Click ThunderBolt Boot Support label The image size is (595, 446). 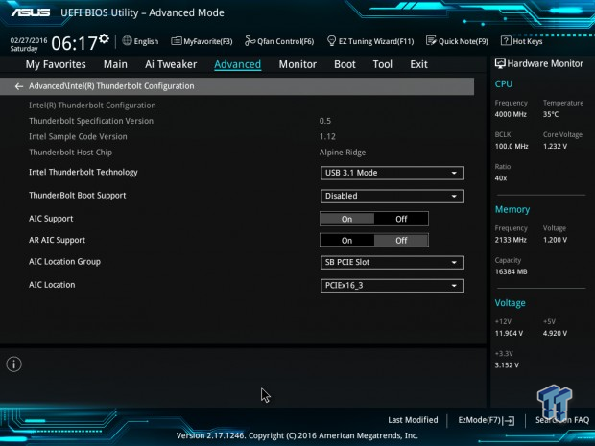coord(78,196)
